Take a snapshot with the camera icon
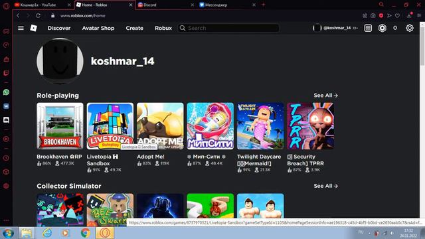This screenshot has height=239, width=425. tap(373, 16)
